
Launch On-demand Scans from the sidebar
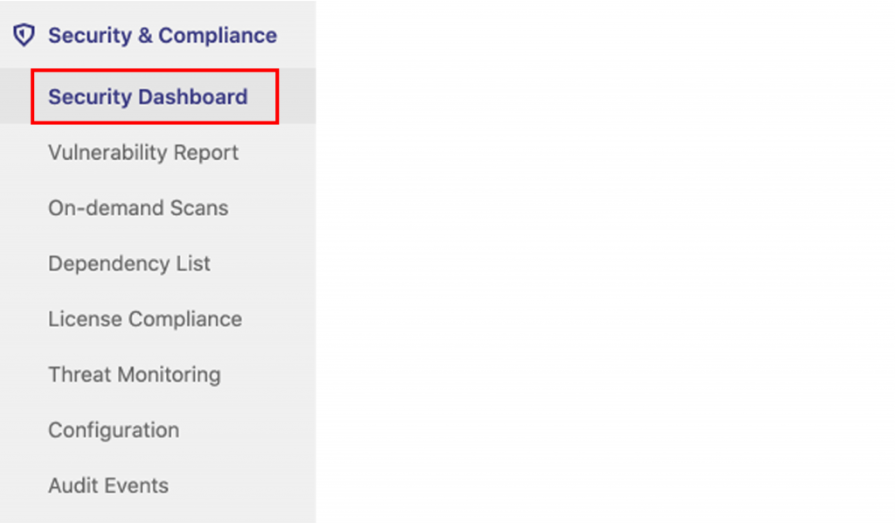click(138, 208)
